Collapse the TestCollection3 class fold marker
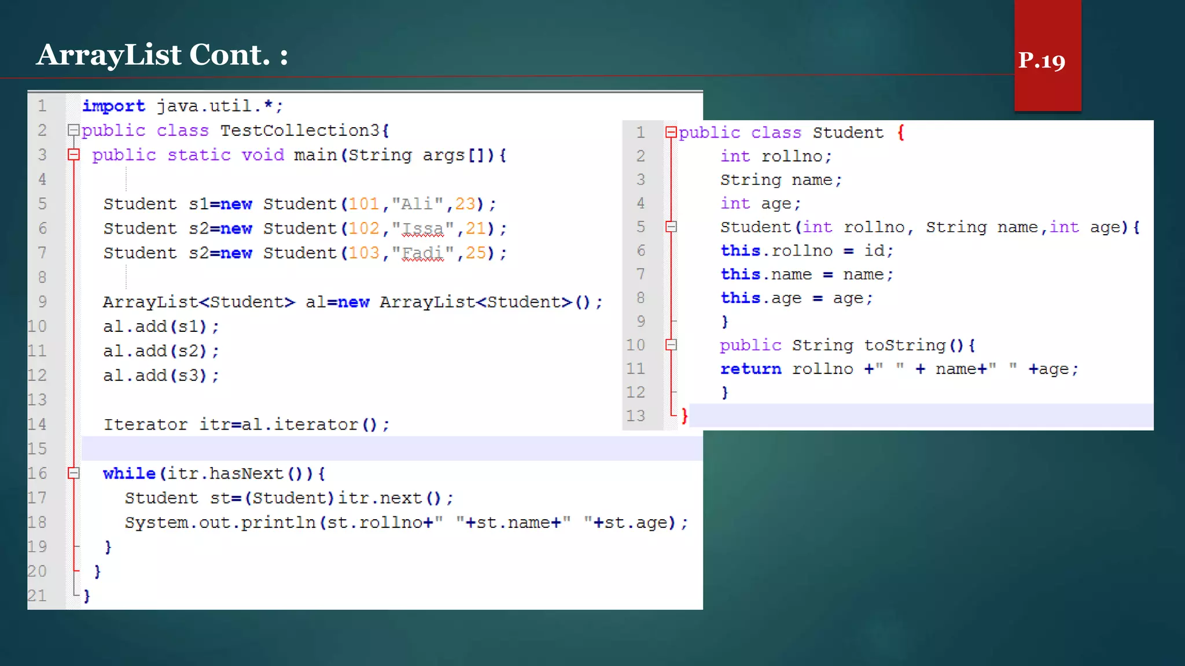1185x666 pixels. click(73, 130)
